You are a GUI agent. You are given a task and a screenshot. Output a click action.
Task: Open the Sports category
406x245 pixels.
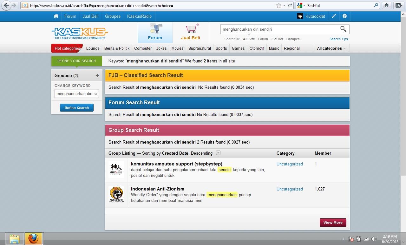pos(221,48)
